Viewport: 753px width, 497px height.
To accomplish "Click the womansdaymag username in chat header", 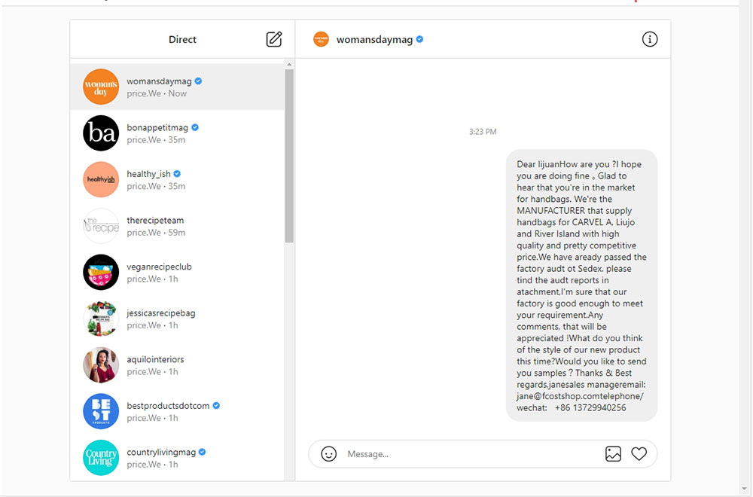I will point(374,40).
